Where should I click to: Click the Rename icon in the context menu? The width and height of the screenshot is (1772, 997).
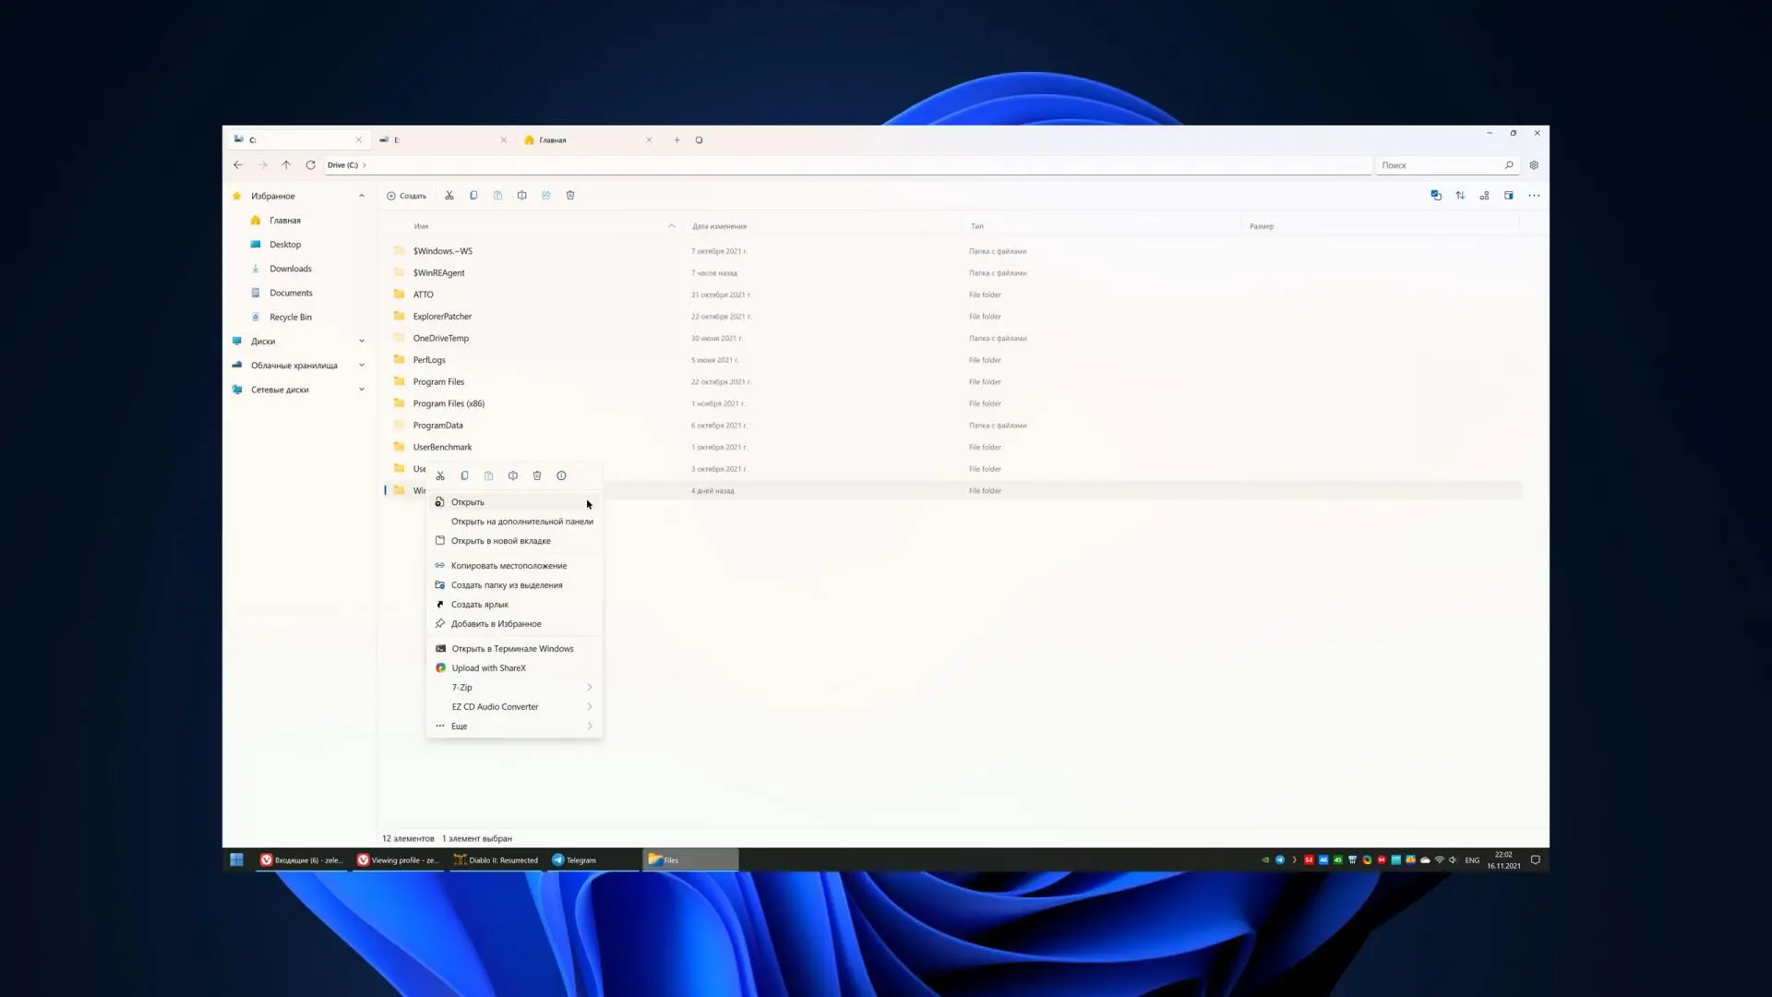513,476
